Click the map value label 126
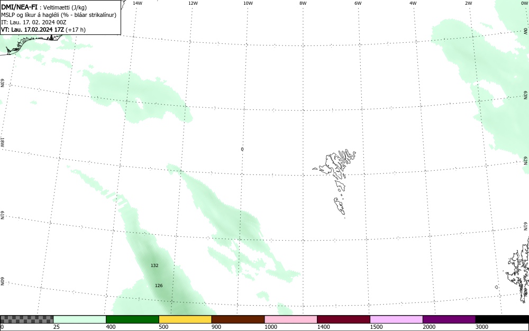Viewport: 529px width, 331px height. [159, 286]
